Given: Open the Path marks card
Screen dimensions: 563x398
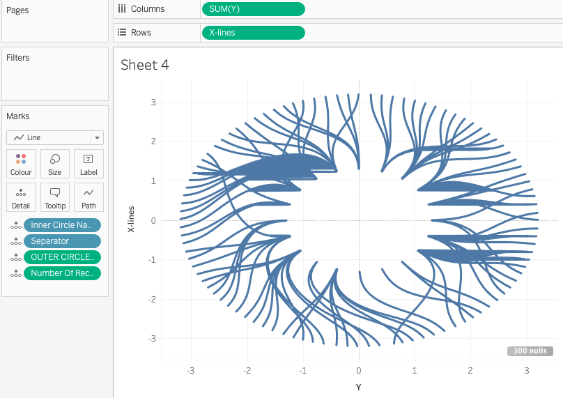Looking at the screenshot, I should click(88, 197).
